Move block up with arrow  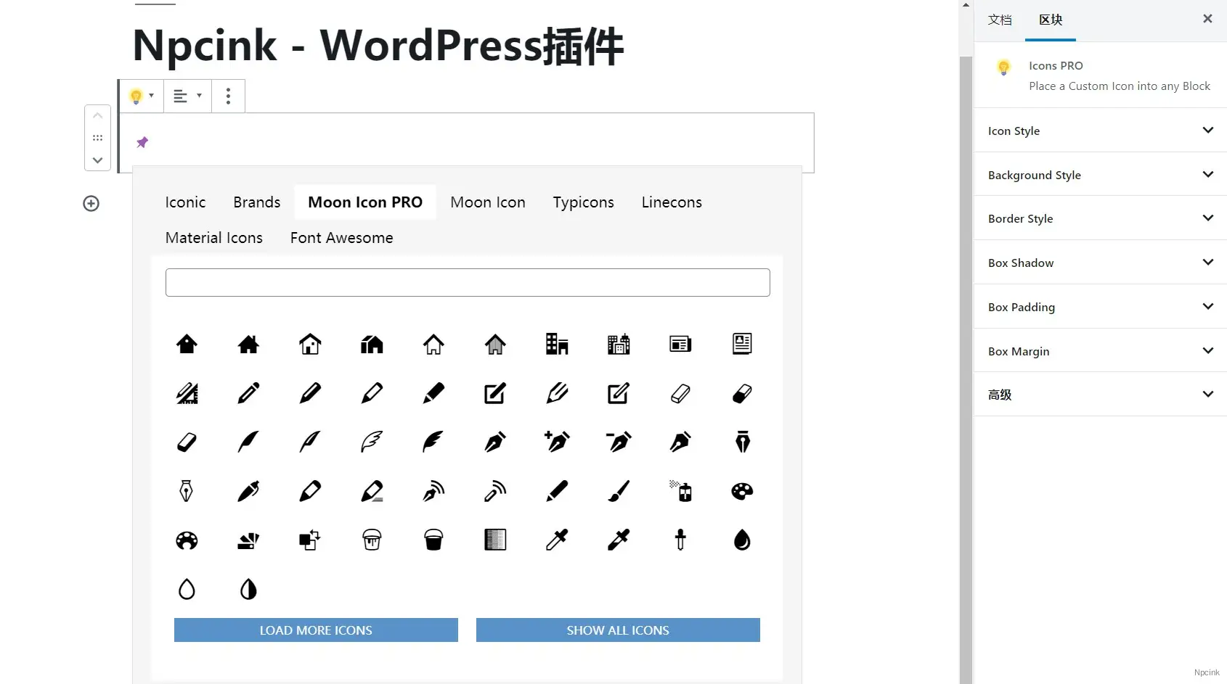click(x=97, y=116)
